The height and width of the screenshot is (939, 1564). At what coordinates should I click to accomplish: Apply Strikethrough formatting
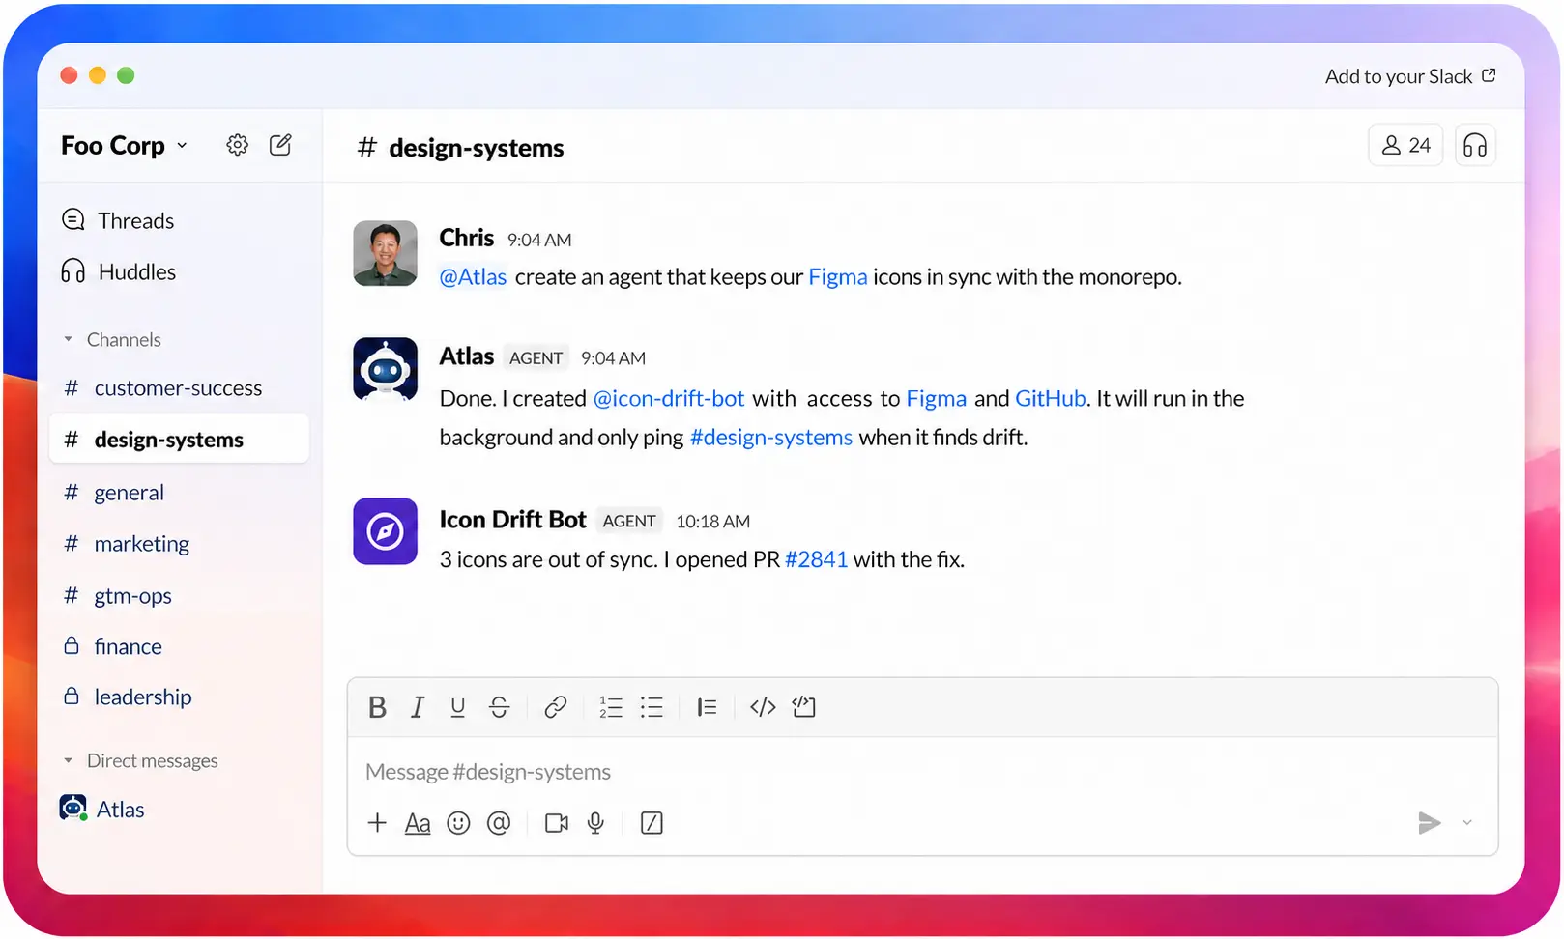click(499, 707)
